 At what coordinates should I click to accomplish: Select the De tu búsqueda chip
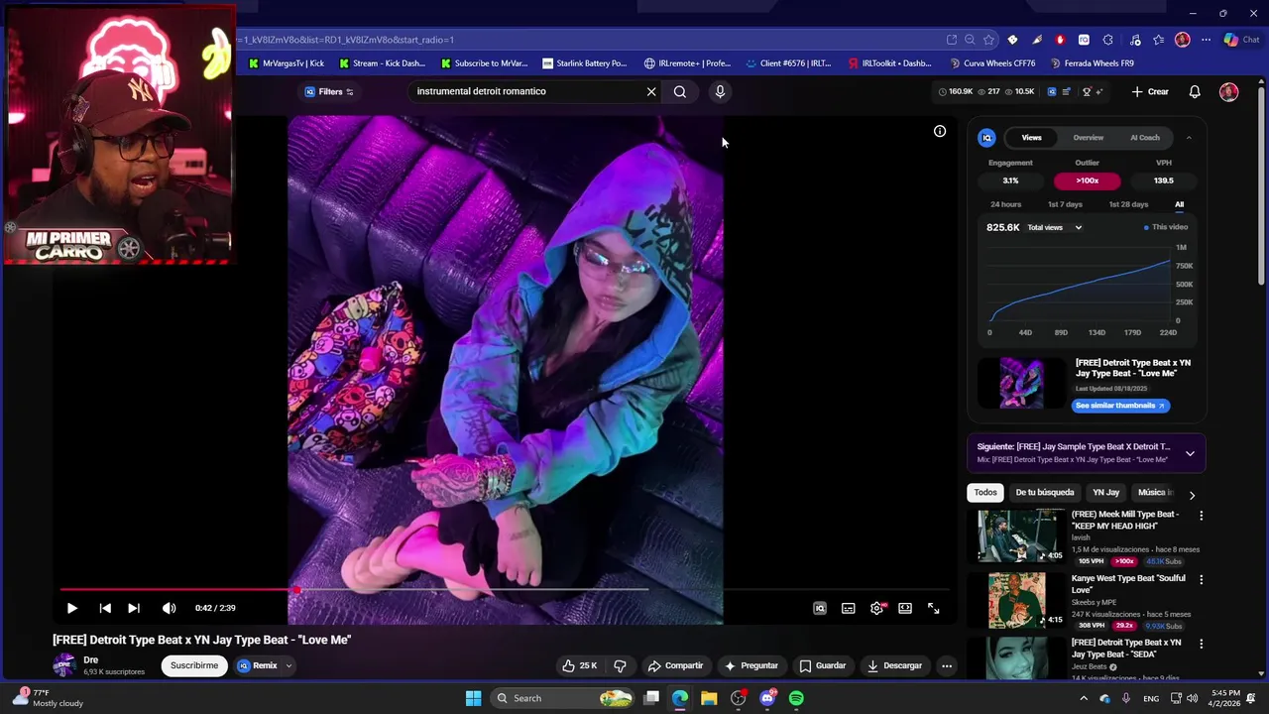1044,492
